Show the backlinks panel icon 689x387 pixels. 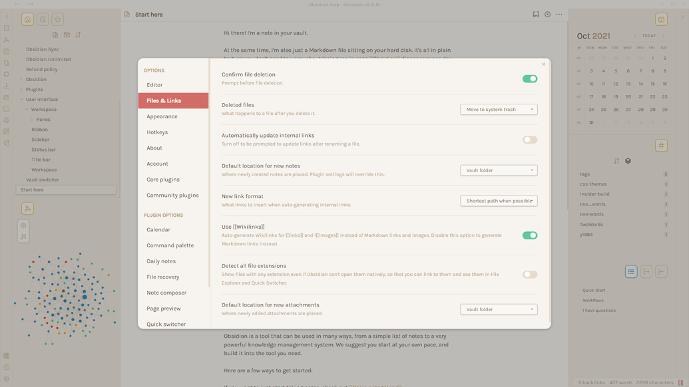661,271
